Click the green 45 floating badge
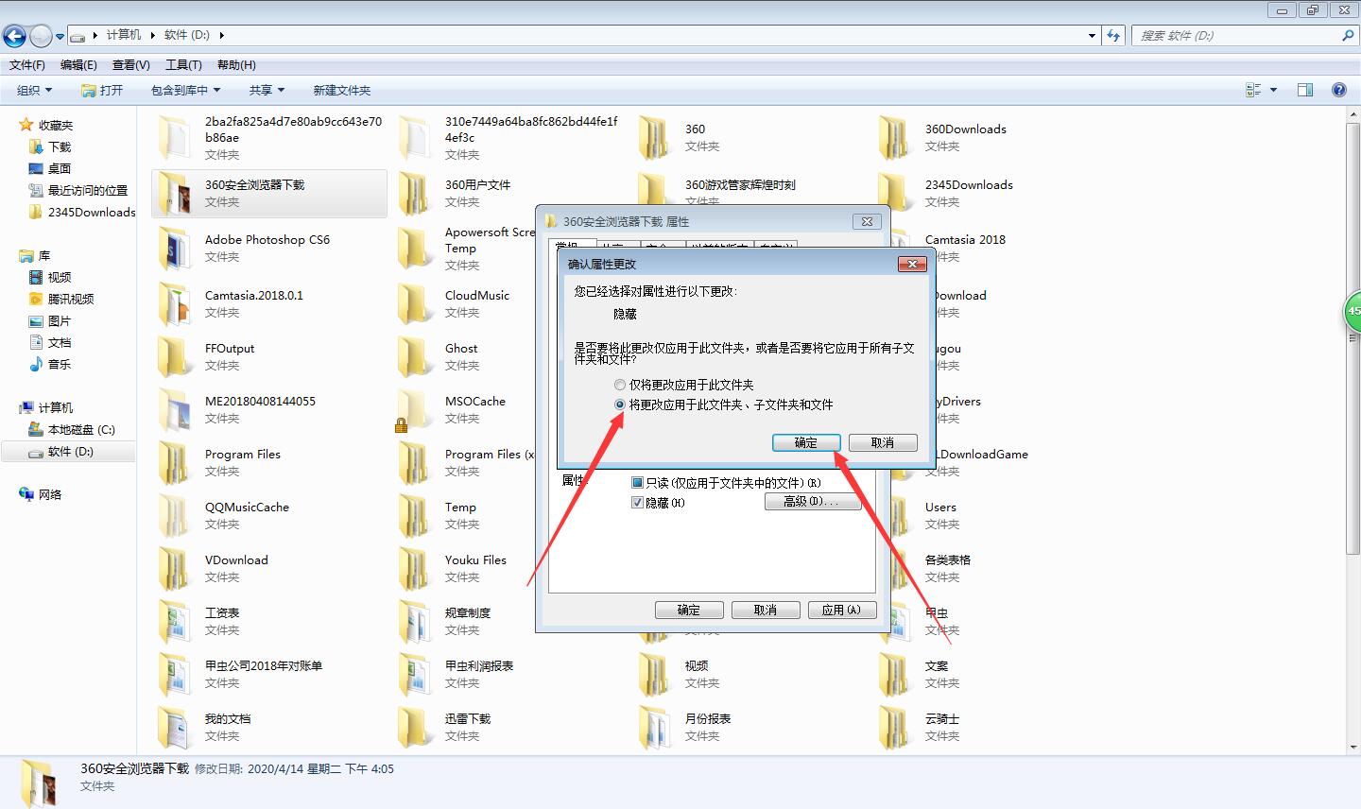 coord(1352,311)
